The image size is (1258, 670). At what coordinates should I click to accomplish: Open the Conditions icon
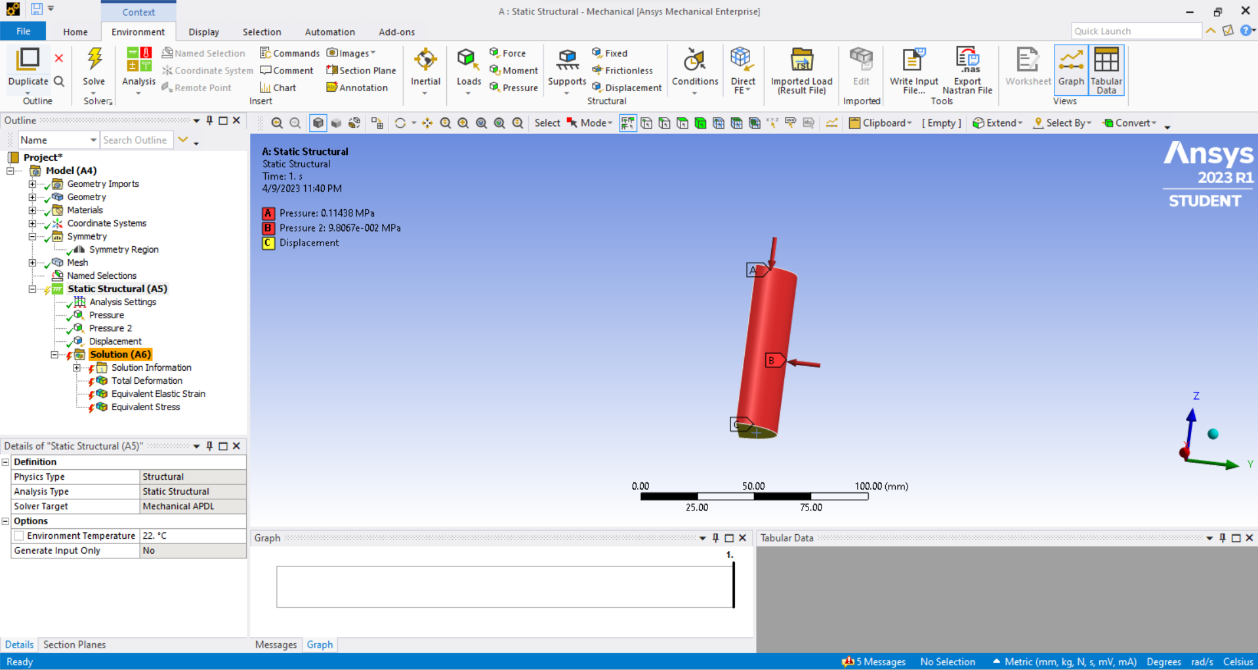tap(694, 60)
